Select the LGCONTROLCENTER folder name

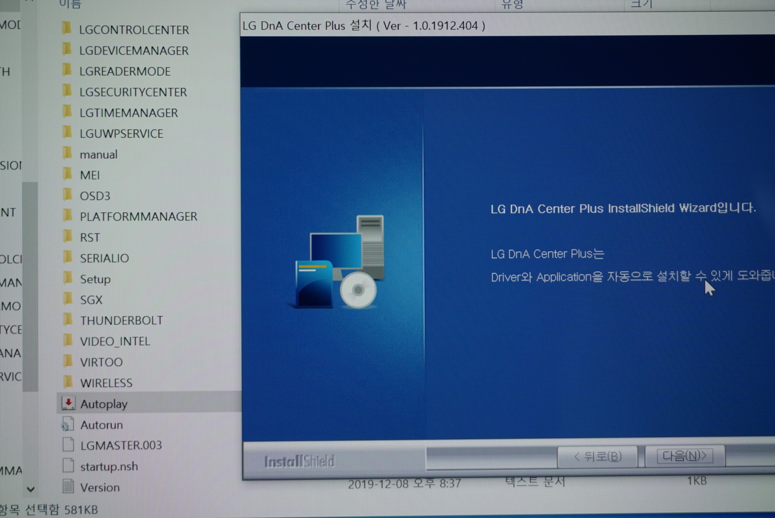(134, 30)
